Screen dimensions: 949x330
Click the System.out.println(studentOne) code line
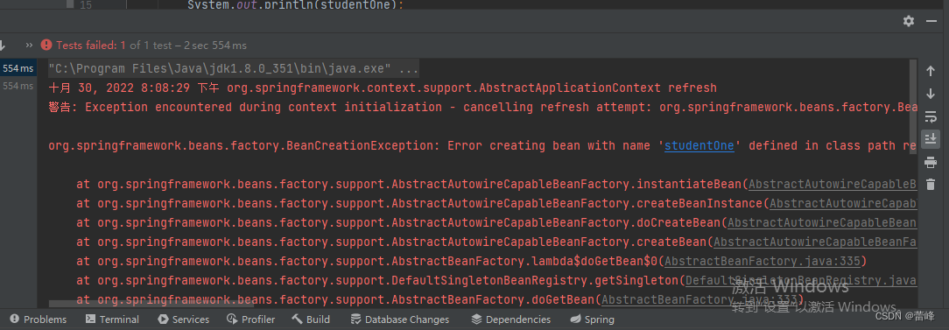point(296,5)
